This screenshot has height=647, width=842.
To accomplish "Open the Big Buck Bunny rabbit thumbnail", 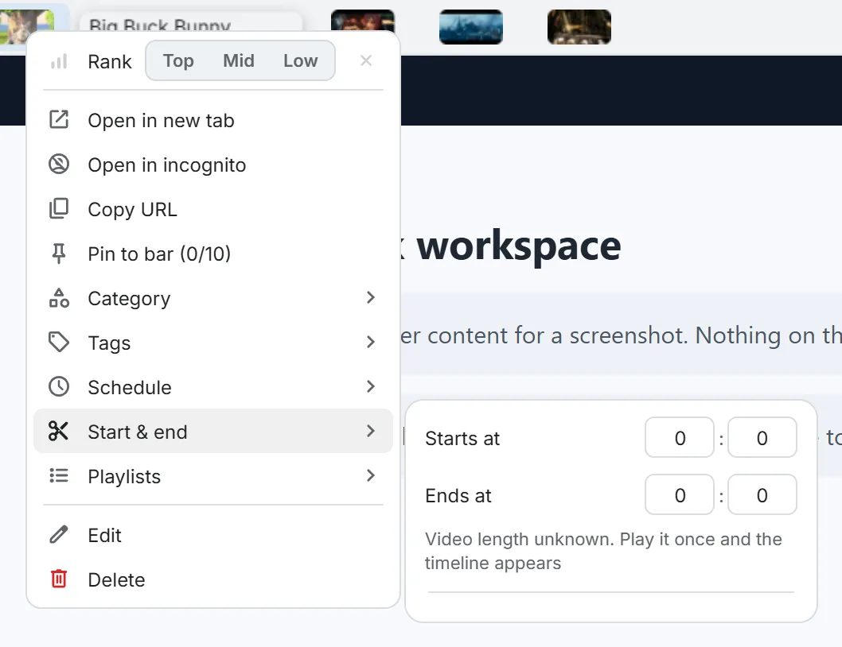I will pyautogui.click(x=27, y=27).
